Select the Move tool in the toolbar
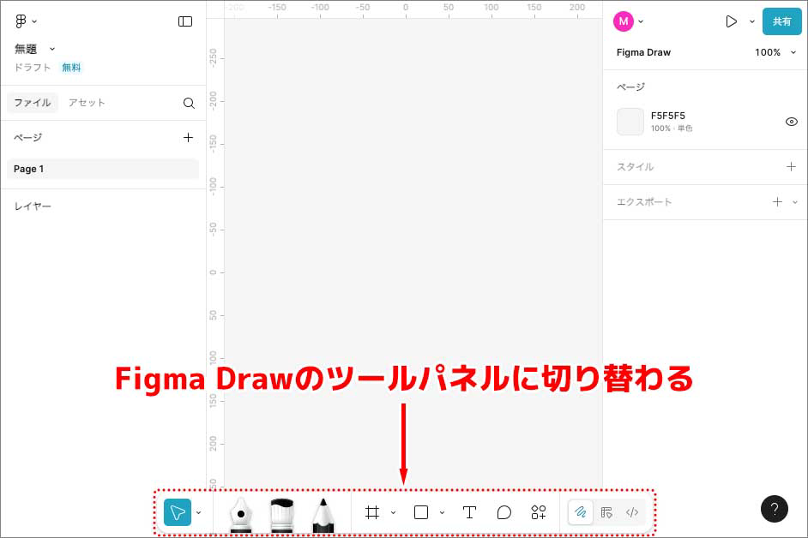 177,512
